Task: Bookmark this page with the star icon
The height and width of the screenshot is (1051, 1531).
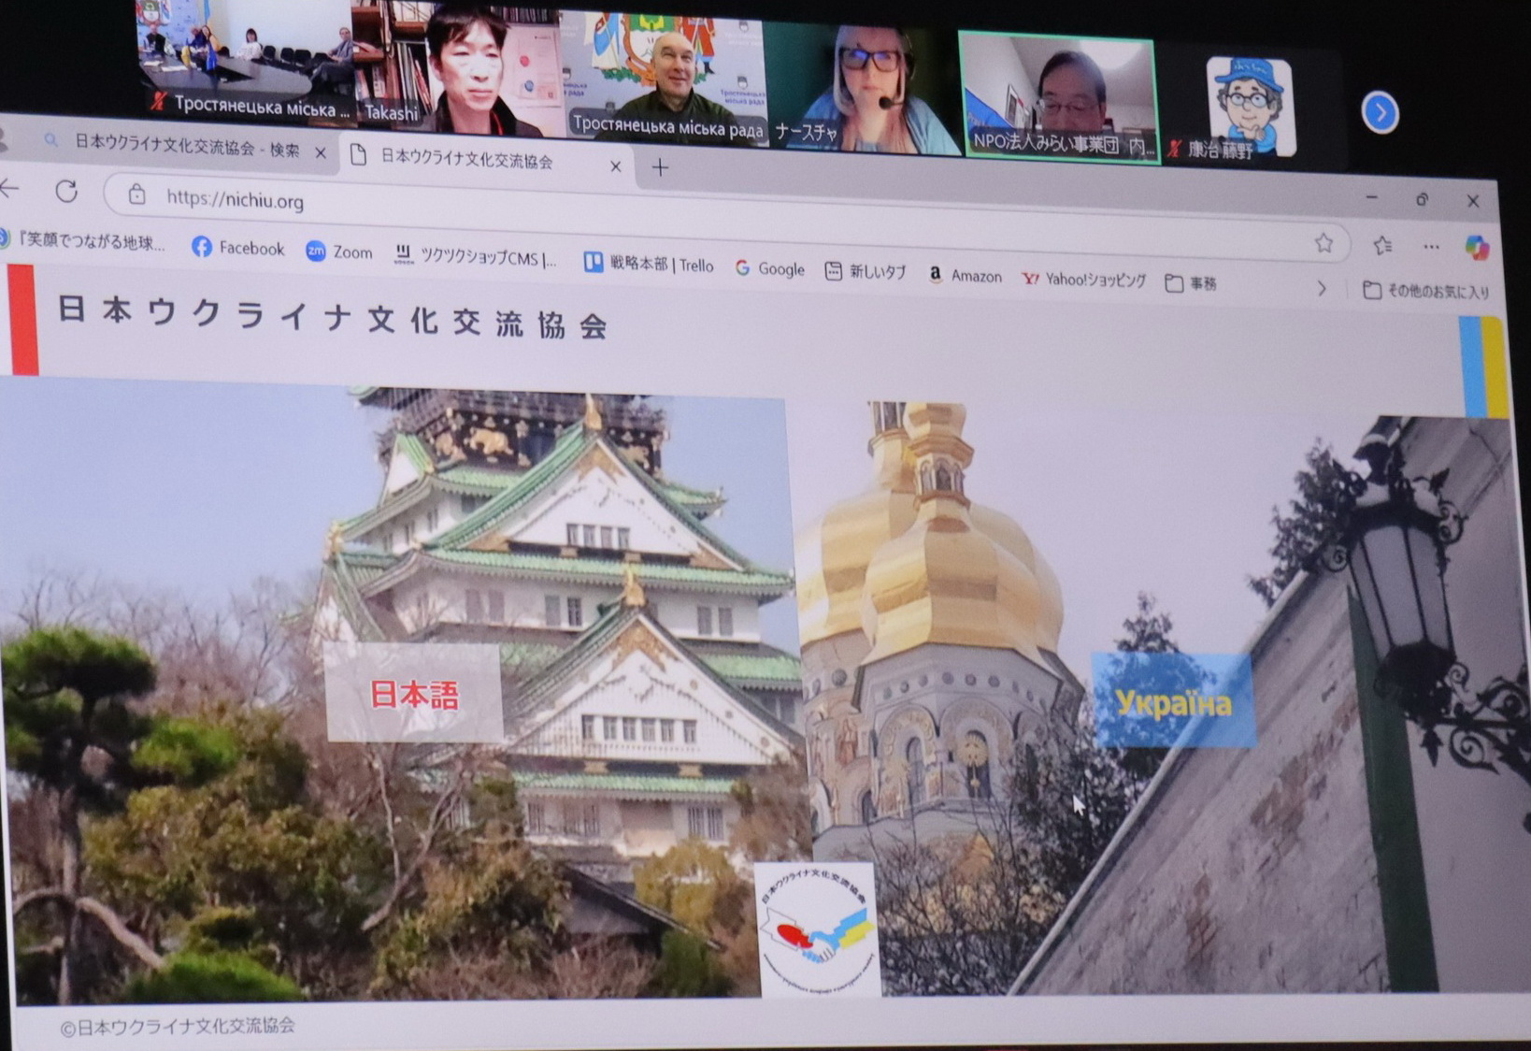Action: click(x=1324, y=244)
